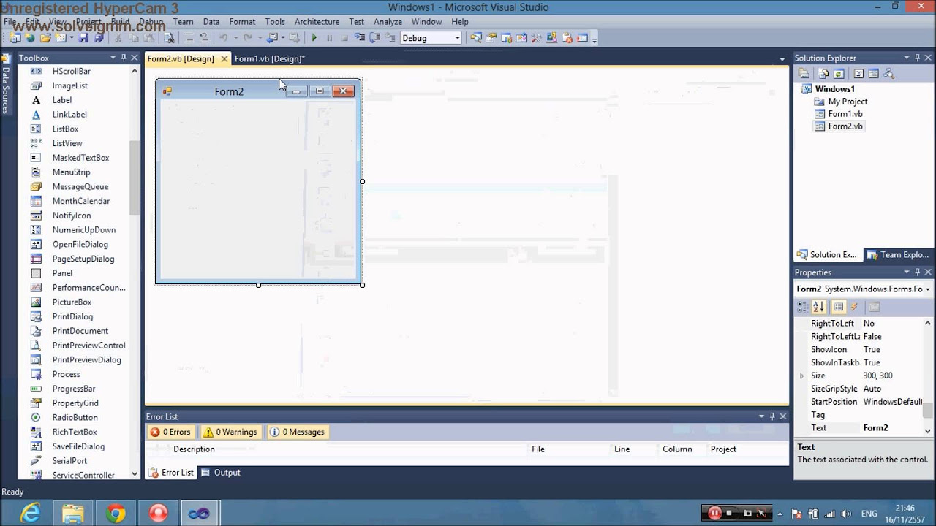Open the File Explorer taskbar icon

(73, 514)
